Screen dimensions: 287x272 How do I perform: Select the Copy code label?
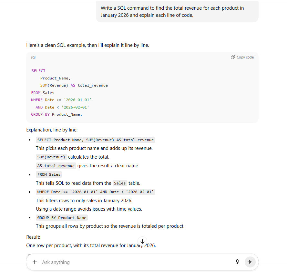tap(245, 57)
